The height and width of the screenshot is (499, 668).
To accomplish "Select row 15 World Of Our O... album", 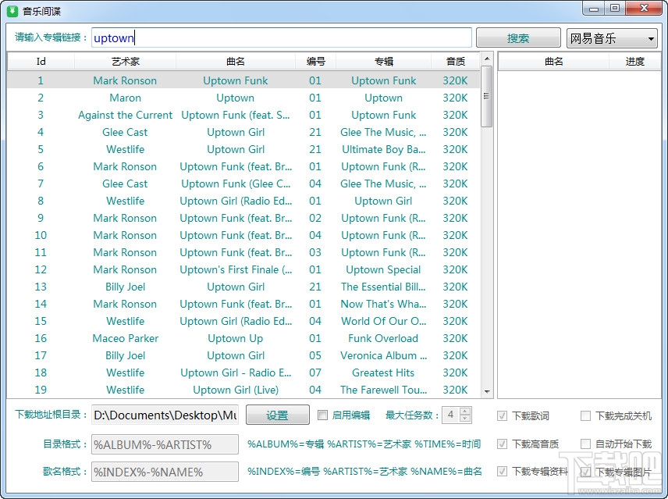I will point(383,321).
